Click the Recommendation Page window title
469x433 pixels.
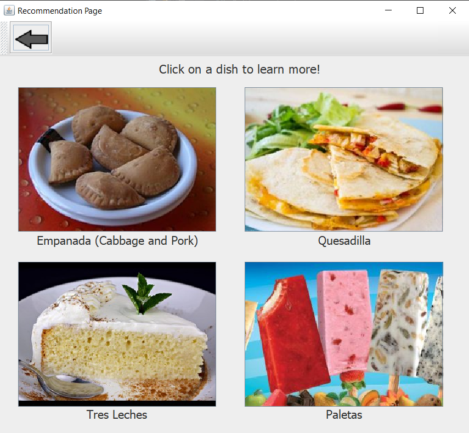pyautogui.click(x=60, y=11)
